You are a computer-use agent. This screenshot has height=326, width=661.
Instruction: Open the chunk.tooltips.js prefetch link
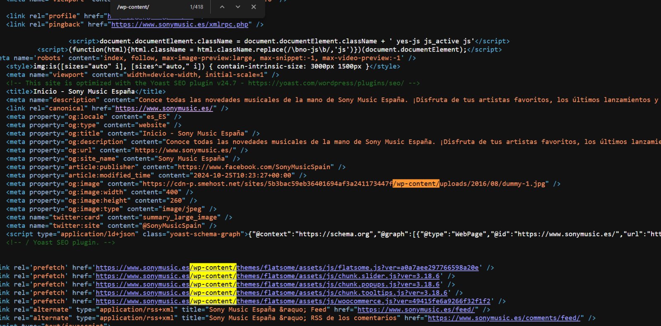click(272, 293)
